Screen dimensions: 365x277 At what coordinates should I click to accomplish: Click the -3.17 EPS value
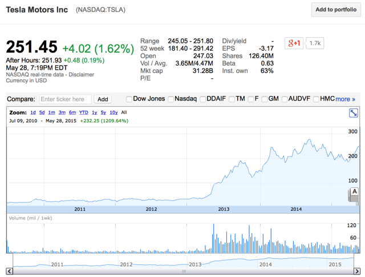tap(266, 49)
